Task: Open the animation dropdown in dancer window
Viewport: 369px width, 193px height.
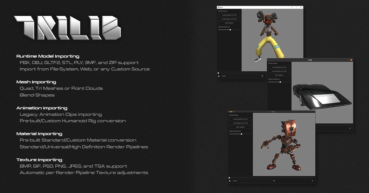Action: pos(247,76)
